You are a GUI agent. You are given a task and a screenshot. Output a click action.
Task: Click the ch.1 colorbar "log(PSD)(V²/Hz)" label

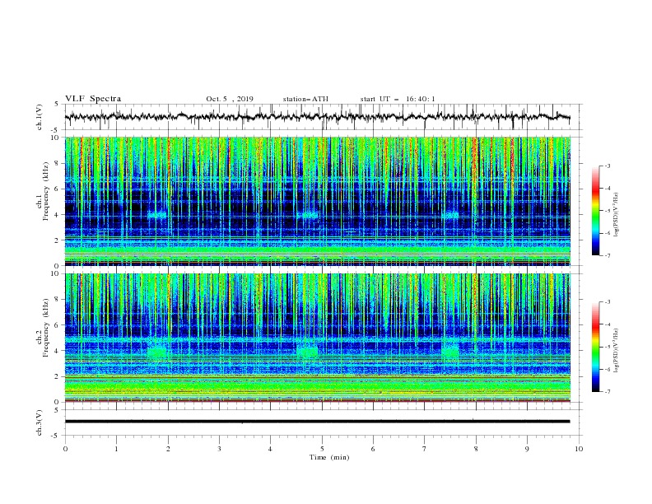617,215
